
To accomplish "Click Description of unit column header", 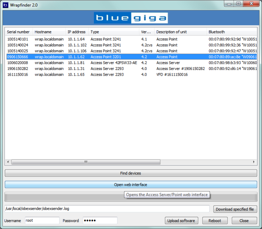I will click(x=181, y=32).
